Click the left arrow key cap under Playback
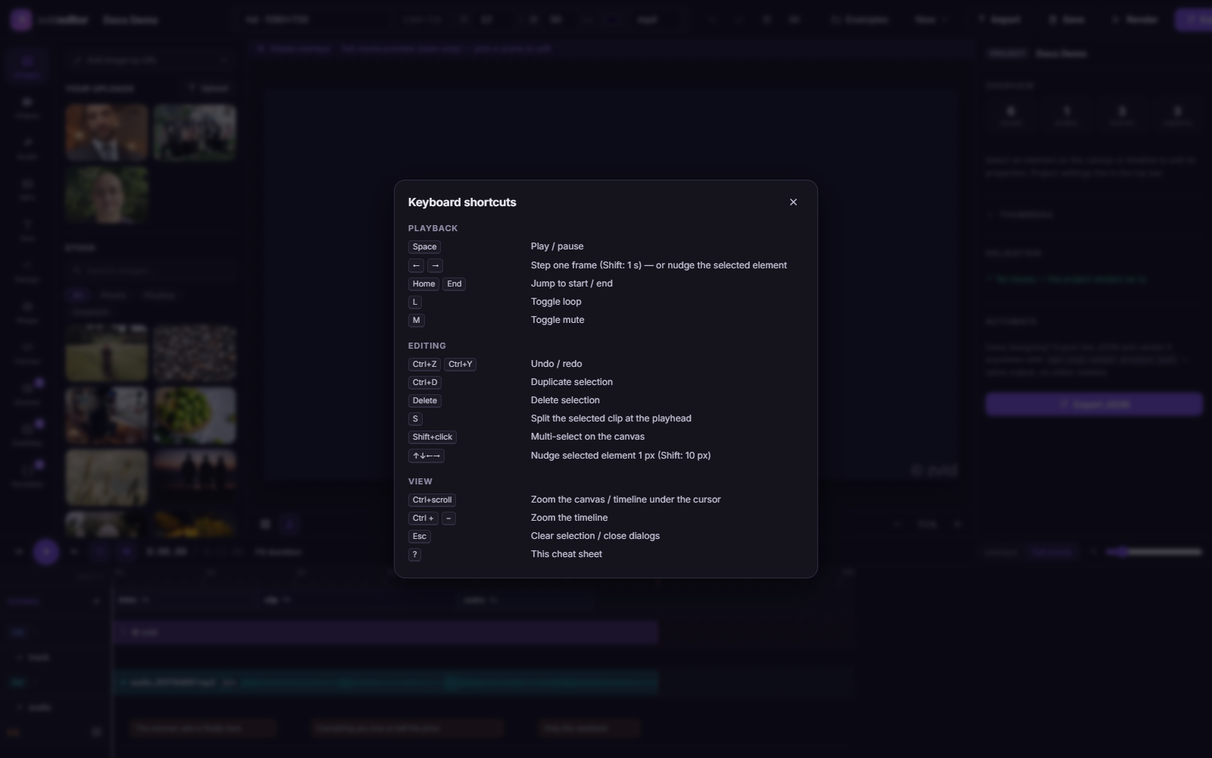Image resolution: width=1212 pixels, height=758 pixels. click(x=416, y=266)
